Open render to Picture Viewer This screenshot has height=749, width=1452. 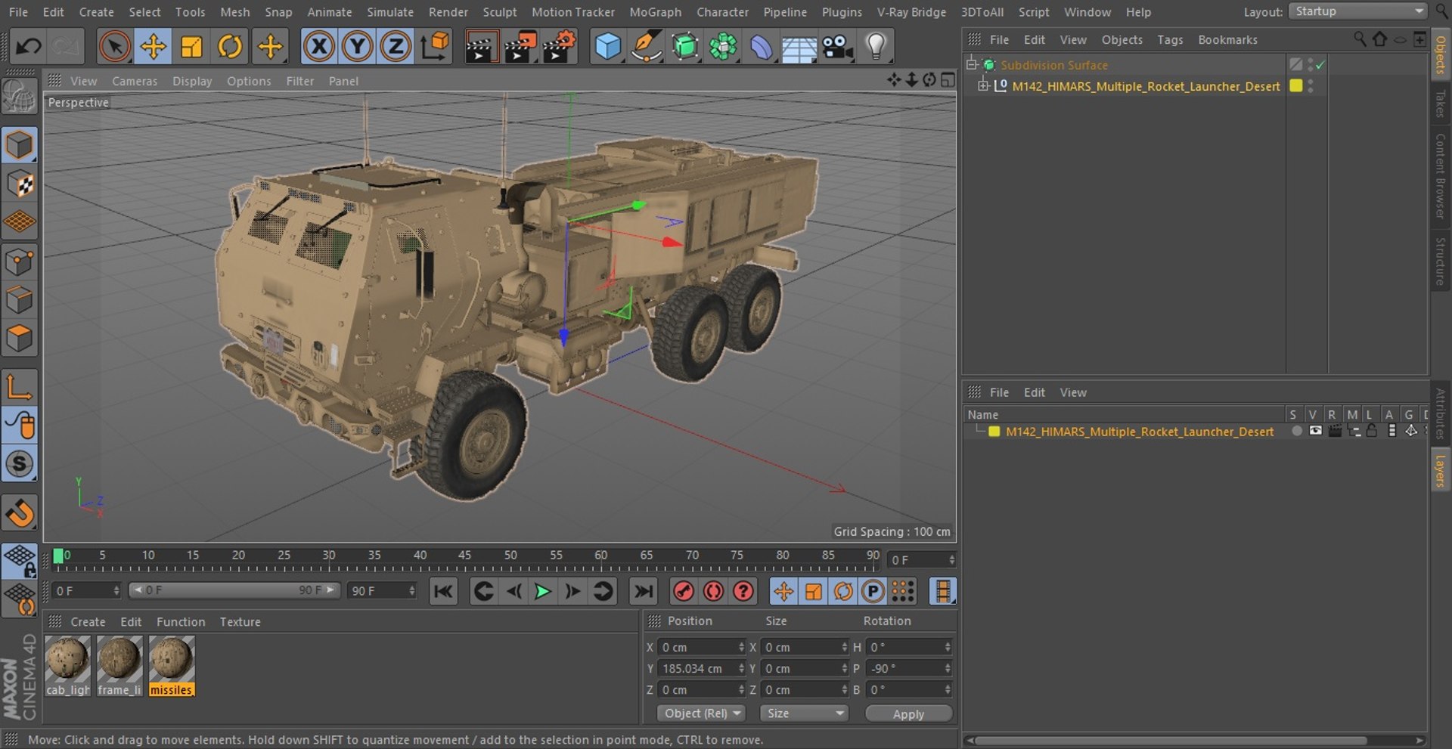click(x=520, y=47)
